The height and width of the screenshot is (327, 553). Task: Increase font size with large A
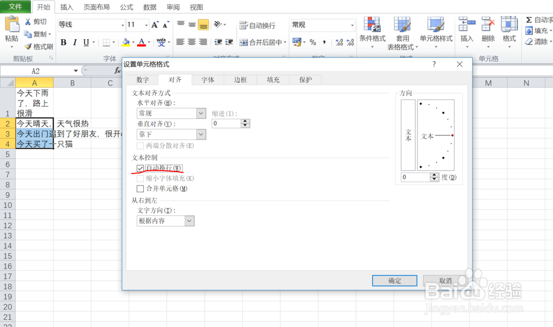155,25
